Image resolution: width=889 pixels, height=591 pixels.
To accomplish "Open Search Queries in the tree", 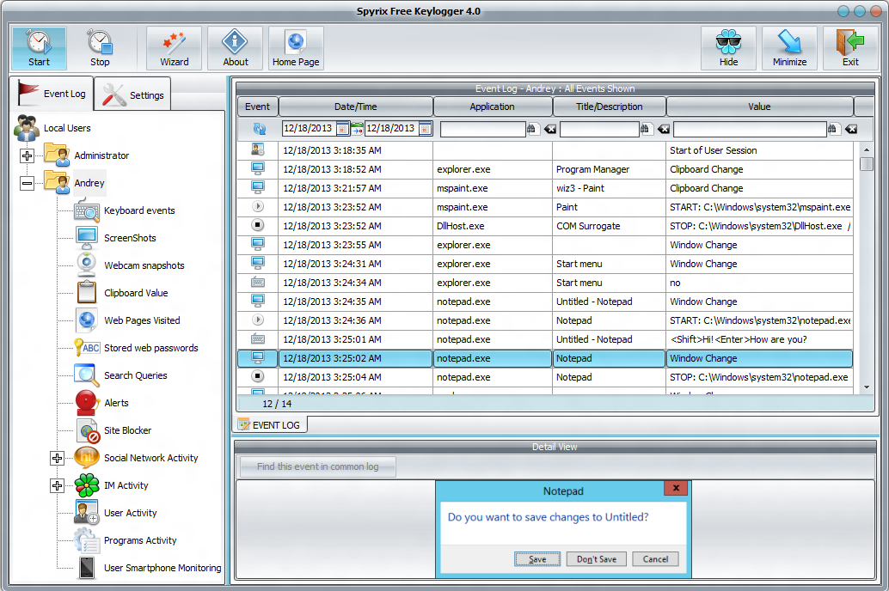I will pos(136,375).
